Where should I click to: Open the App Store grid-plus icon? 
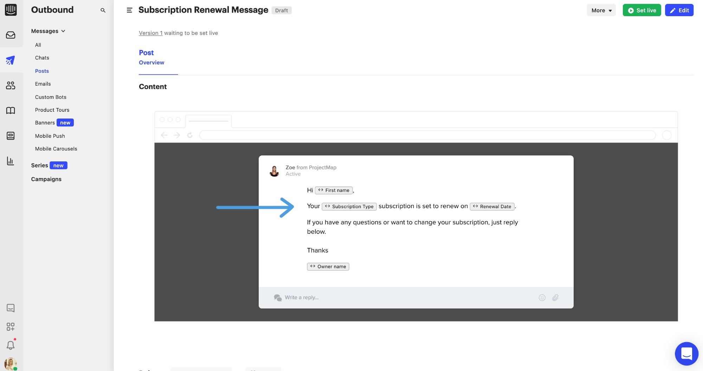11,327
